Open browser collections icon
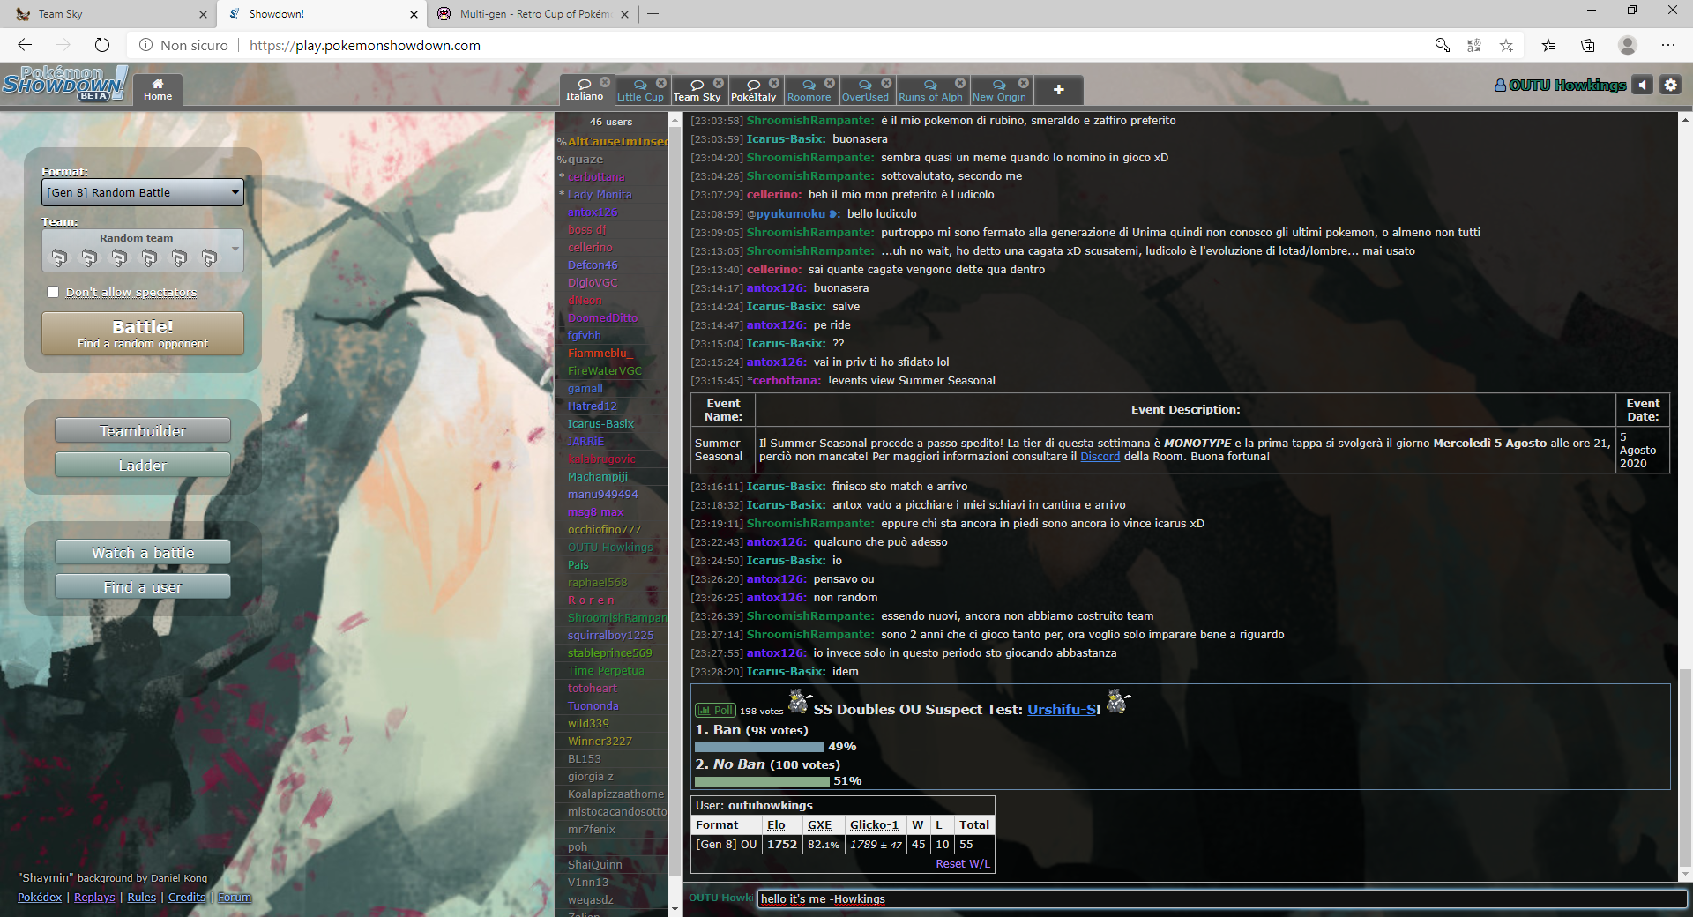Image resolution: width=1693 pixels, height=917 pixels. pyautogui.click(x=1588, y=45)
